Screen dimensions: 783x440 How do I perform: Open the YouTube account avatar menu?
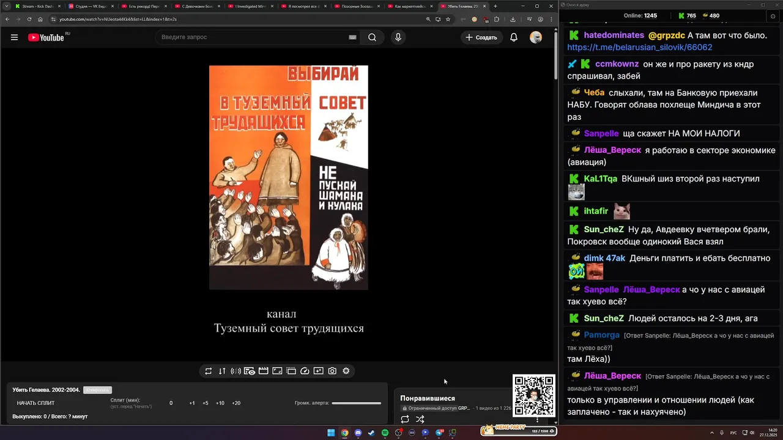click(536, 37)
